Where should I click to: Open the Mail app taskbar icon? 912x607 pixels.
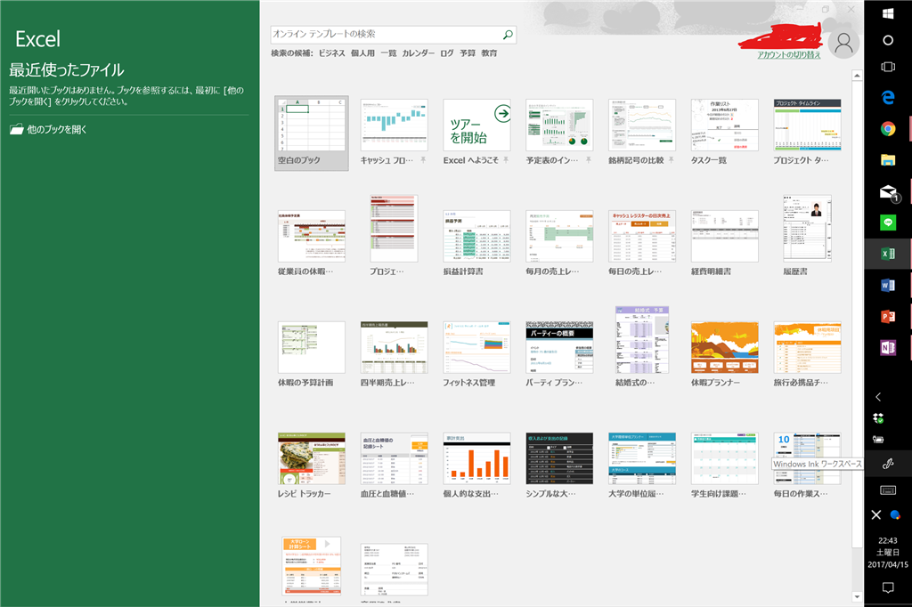[x=888, y=192]
